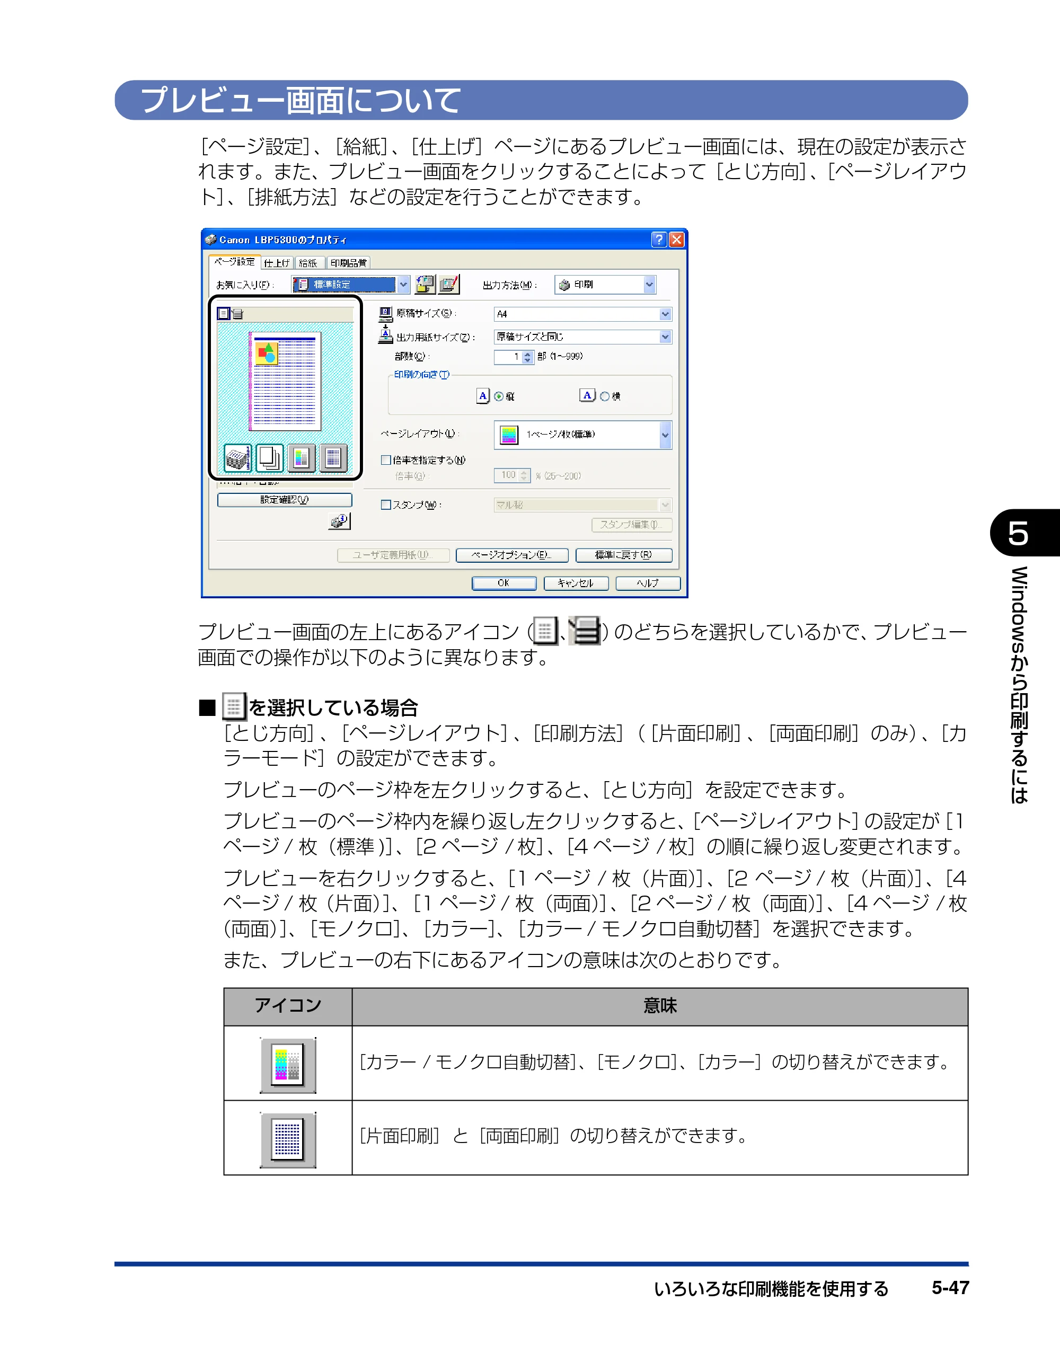Open the お気に入り 標準設定 dropdown

pos(351,285)
